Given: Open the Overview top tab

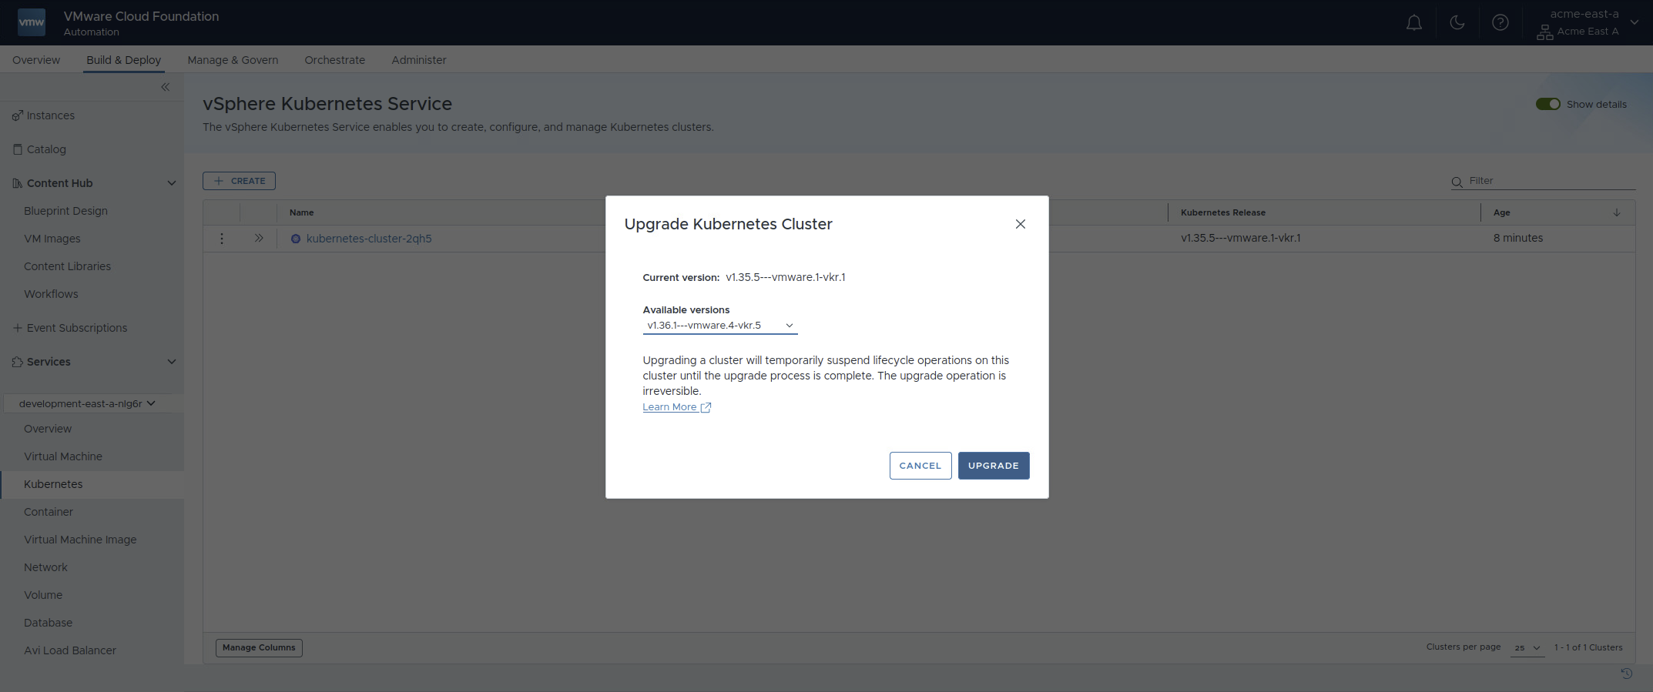Looking at the screenshot, I should coord(36,60).
